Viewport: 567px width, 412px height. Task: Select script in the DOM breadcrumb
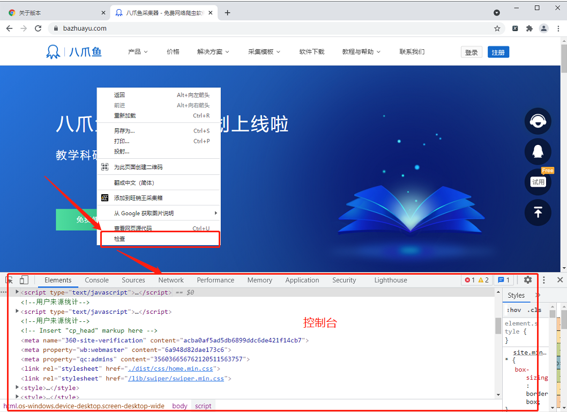coord(203,406)
